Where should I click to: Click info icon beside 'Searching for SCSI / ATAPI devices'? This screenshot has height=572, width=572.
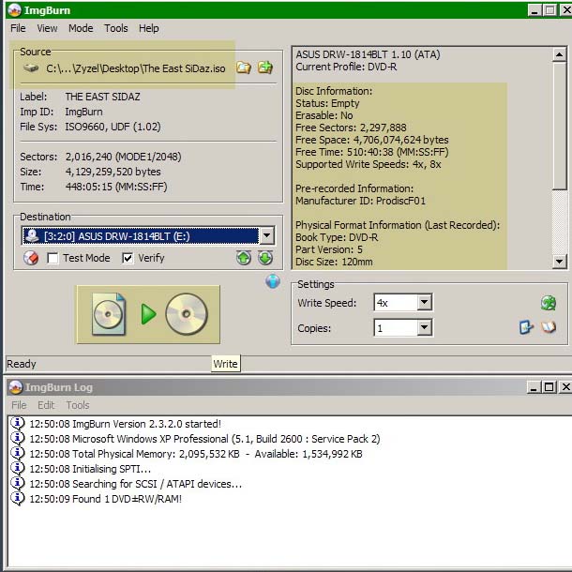tap(17, 483)
